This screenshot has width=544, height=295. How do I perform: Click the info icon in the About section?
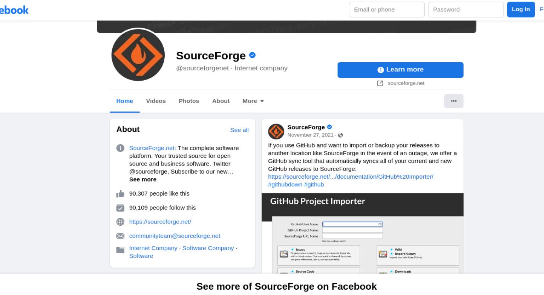(x=120, y=148)
